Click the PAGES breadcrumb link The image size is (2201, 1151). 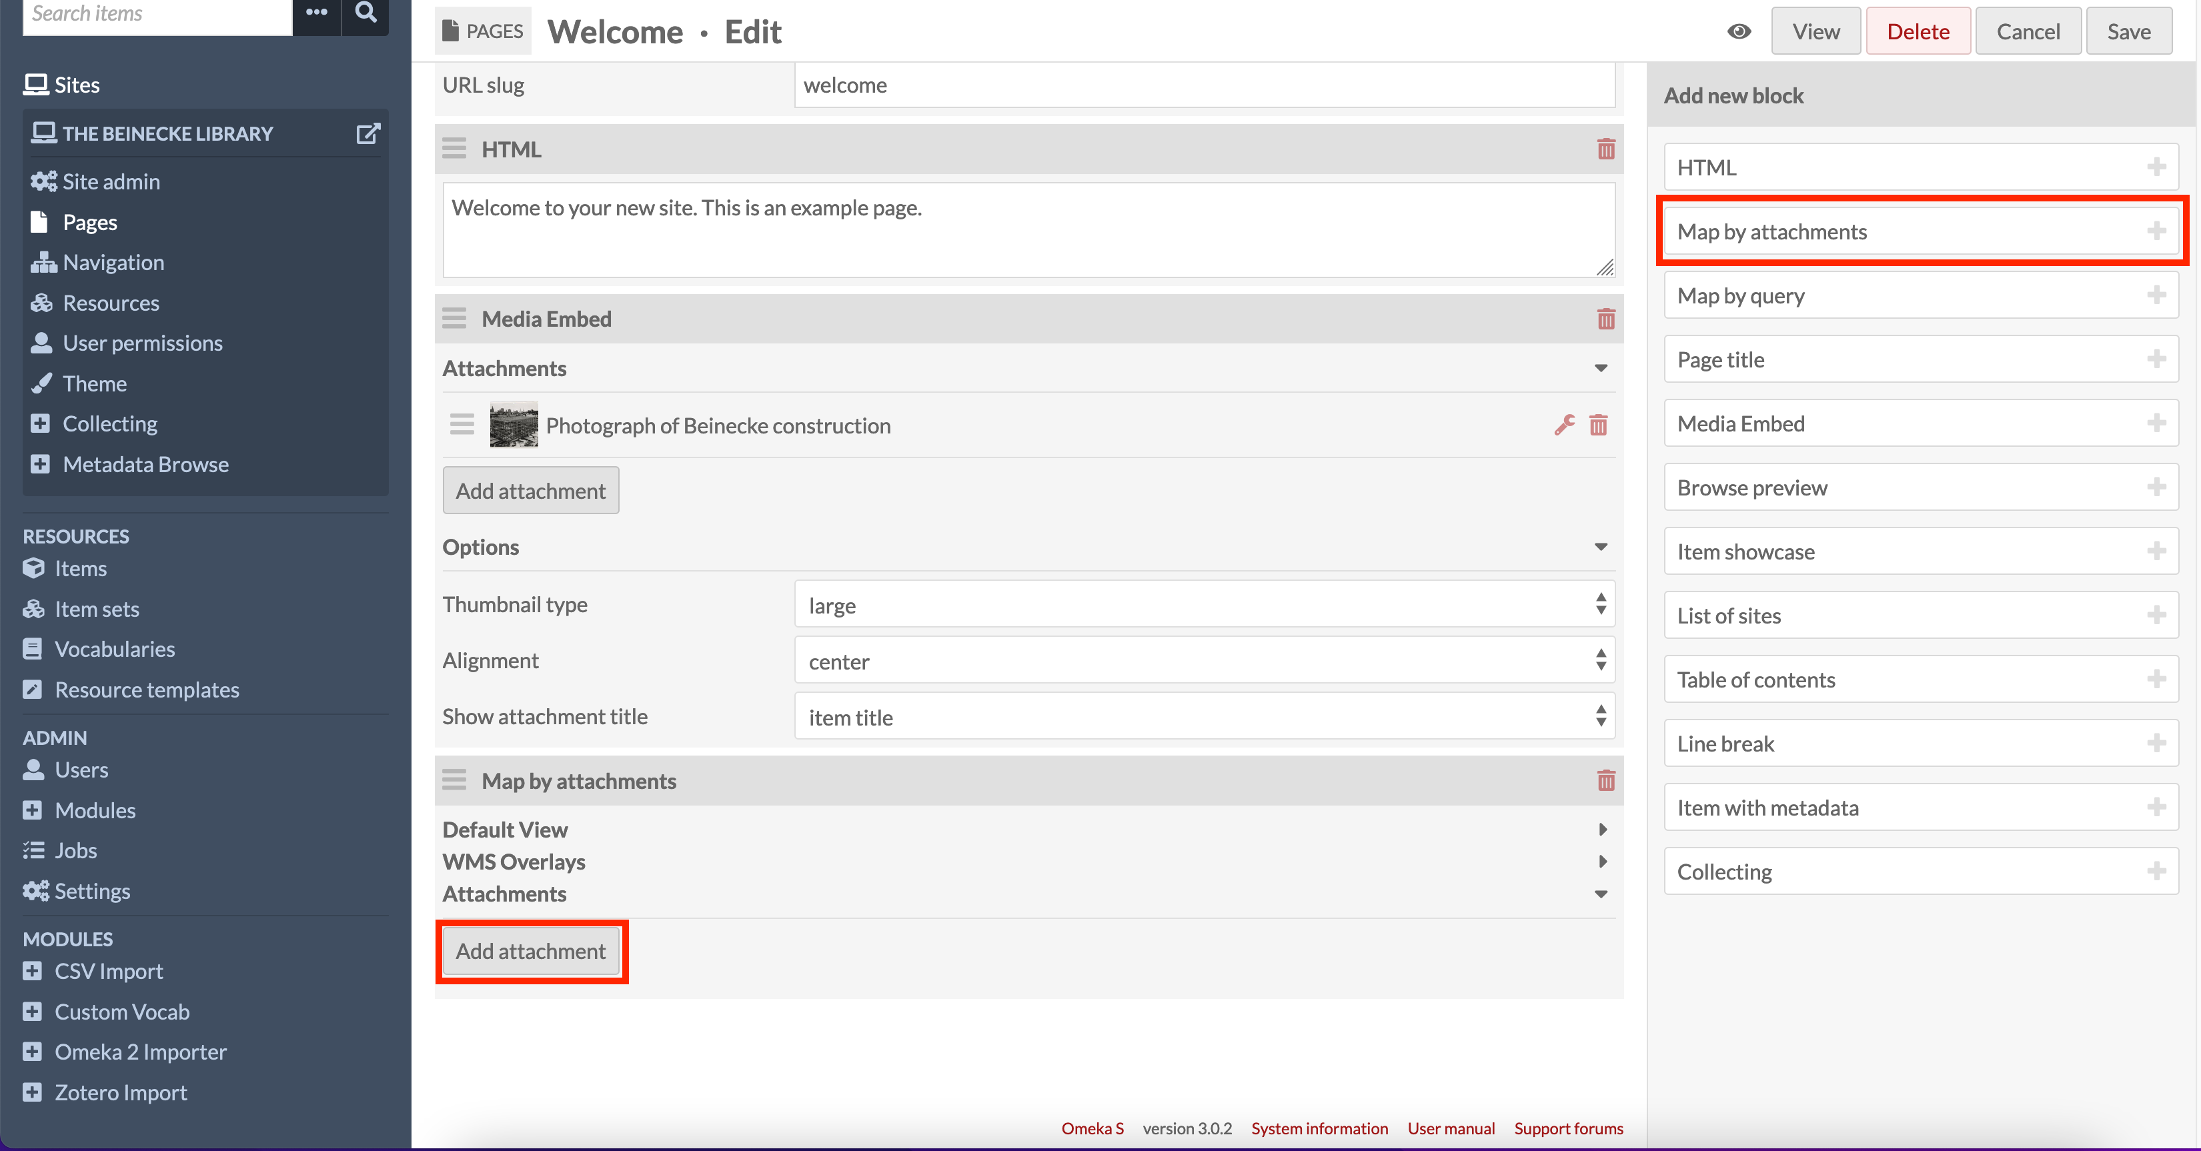point(483,31)
